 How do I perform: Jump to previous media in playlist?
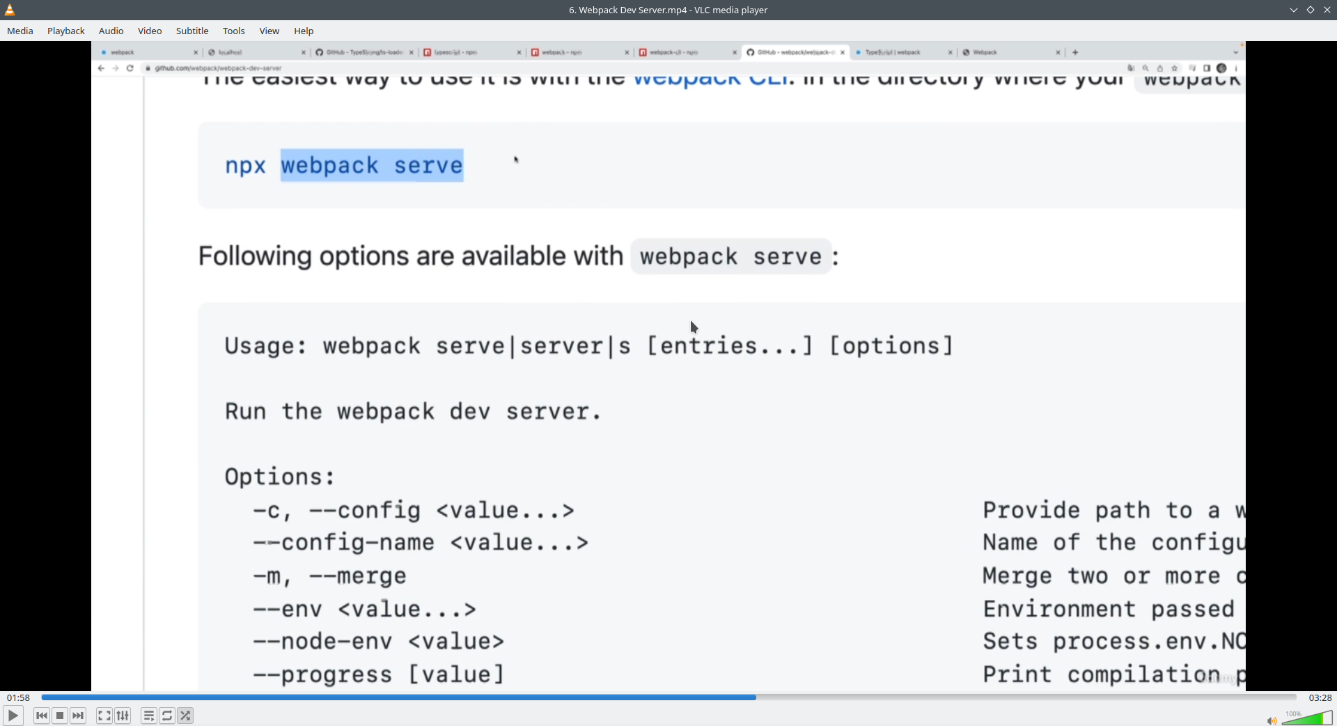coord(42,716)
